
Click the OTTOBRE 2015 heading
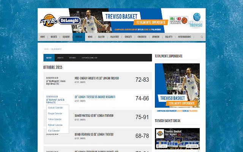coord(53,67)
